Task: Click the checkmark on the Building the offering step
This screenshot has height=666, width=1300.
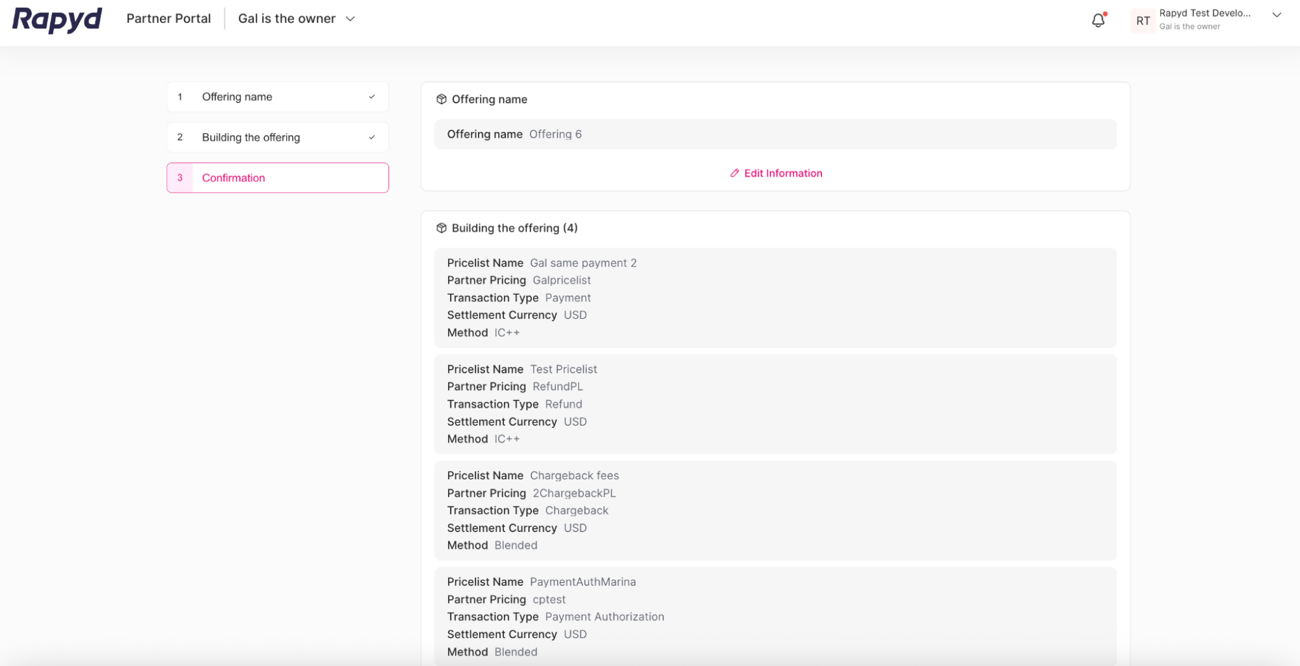Action: tap(372, 137)
